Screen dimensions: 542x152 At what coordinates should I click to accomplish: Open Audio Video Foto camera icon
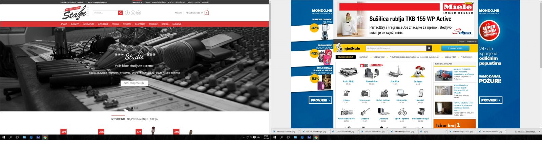(x=346, y=112)
